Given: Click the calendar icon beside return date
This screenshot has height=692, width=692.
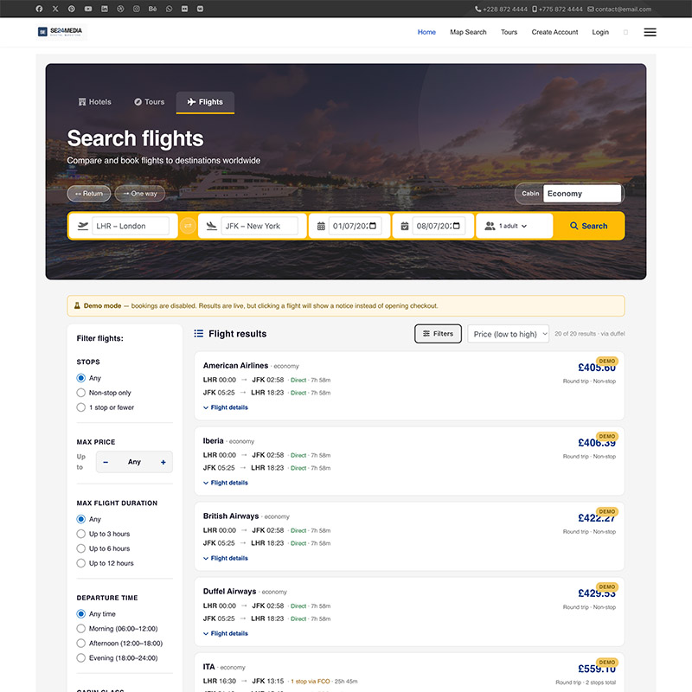Looking at the screenshot, I should pyautogui.click(x=404, y=226).
